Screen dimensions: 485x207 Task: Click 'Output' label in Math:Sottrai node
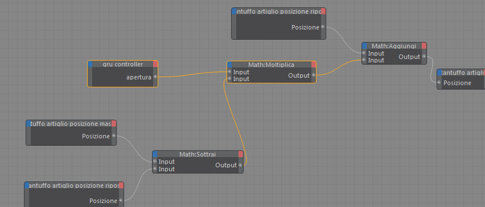tap(226, 165)
